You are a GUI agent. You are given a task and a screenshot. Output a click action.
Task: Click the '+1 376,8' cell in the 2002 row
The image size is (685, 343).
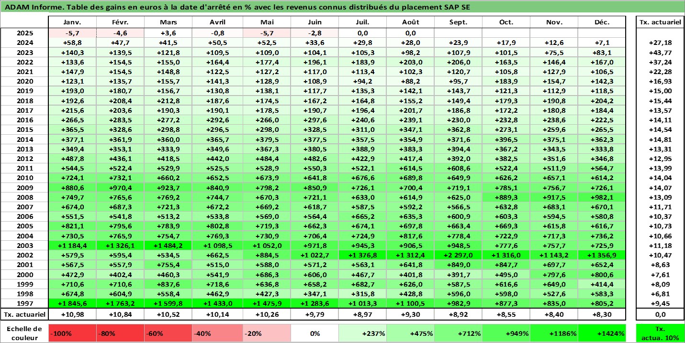click(362, 256)
